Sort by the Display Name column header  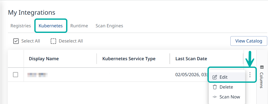(44, 59)
